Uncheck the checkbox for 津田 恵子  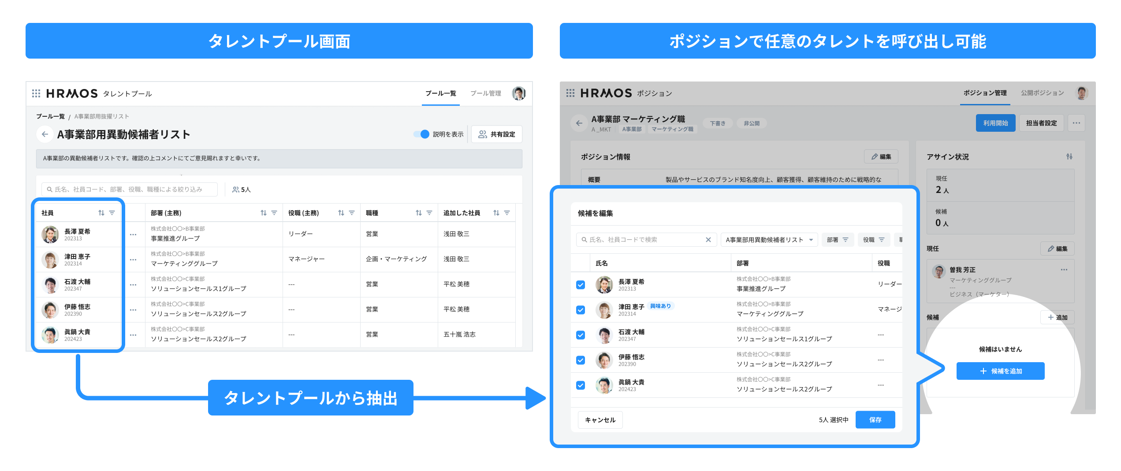click(581, 310)
